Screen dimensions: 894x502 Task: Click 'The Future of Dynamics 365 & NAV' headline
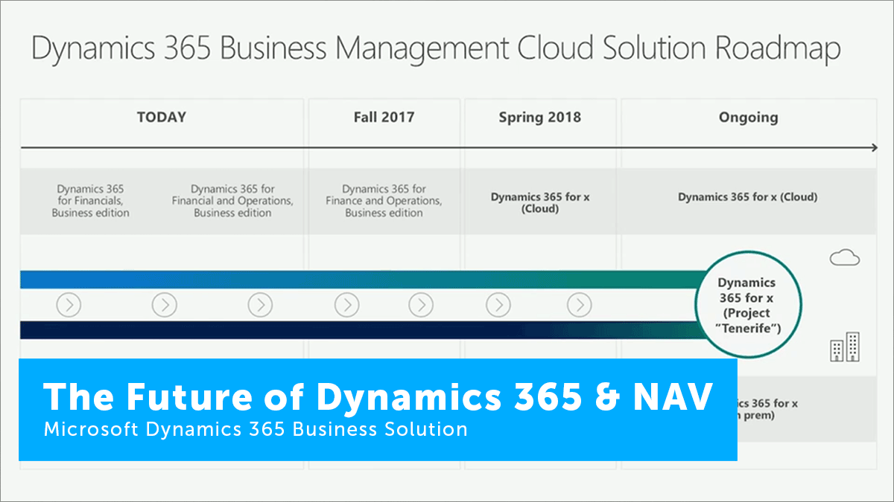tap(378, 397)
